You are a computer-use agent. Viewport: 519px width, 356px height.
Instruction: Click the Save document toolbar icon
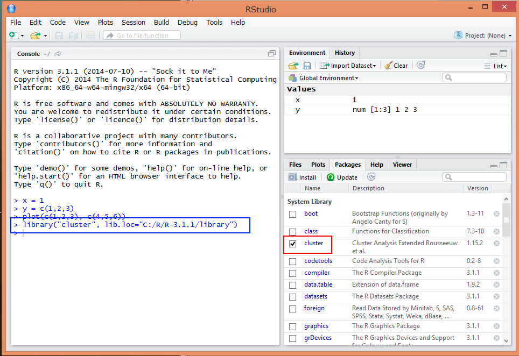(59, 35)
